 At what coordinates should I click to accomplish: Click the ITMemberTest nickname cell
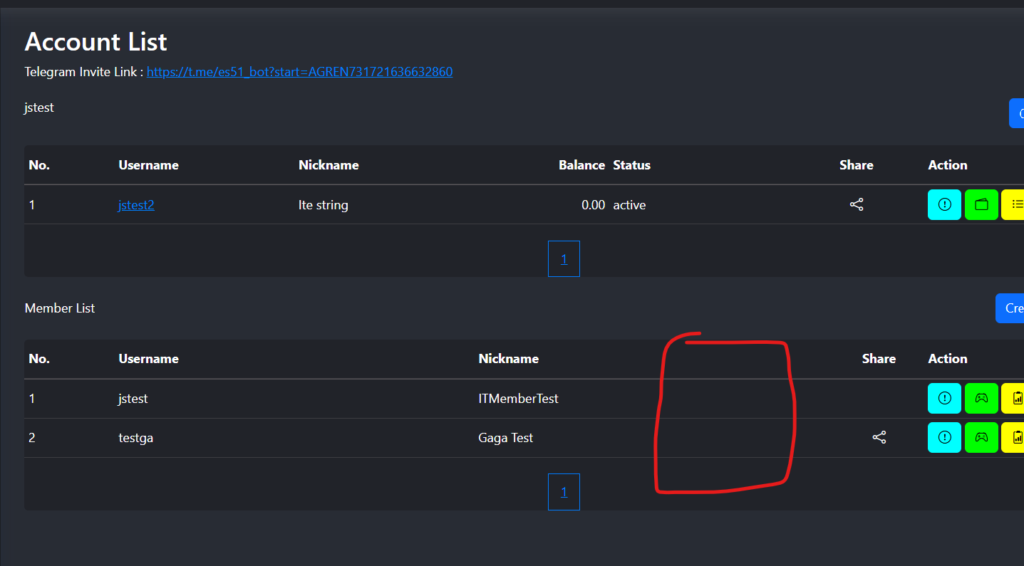click(x=518, y=399)
